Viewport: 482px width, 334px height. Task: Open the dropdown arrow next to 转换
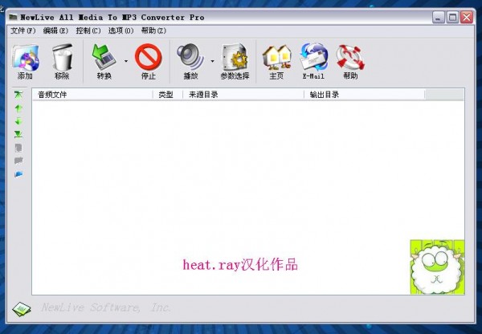click(x=126, y=61)
